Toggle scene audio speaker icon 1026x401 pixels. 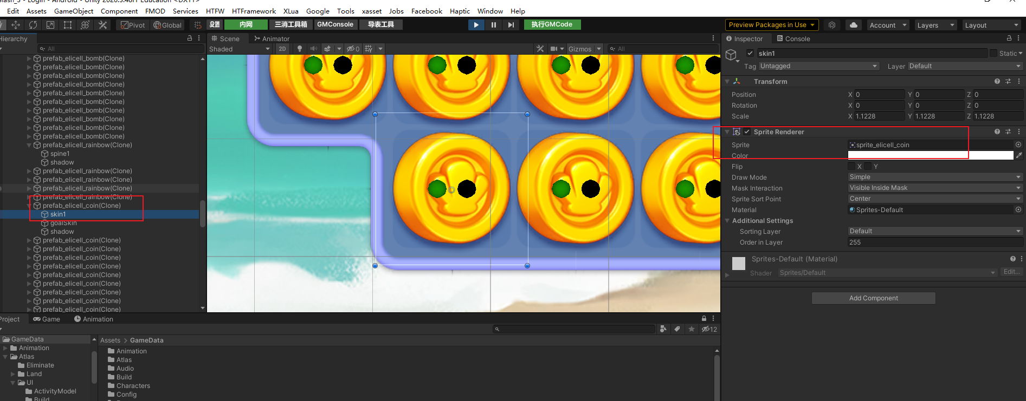313,49
